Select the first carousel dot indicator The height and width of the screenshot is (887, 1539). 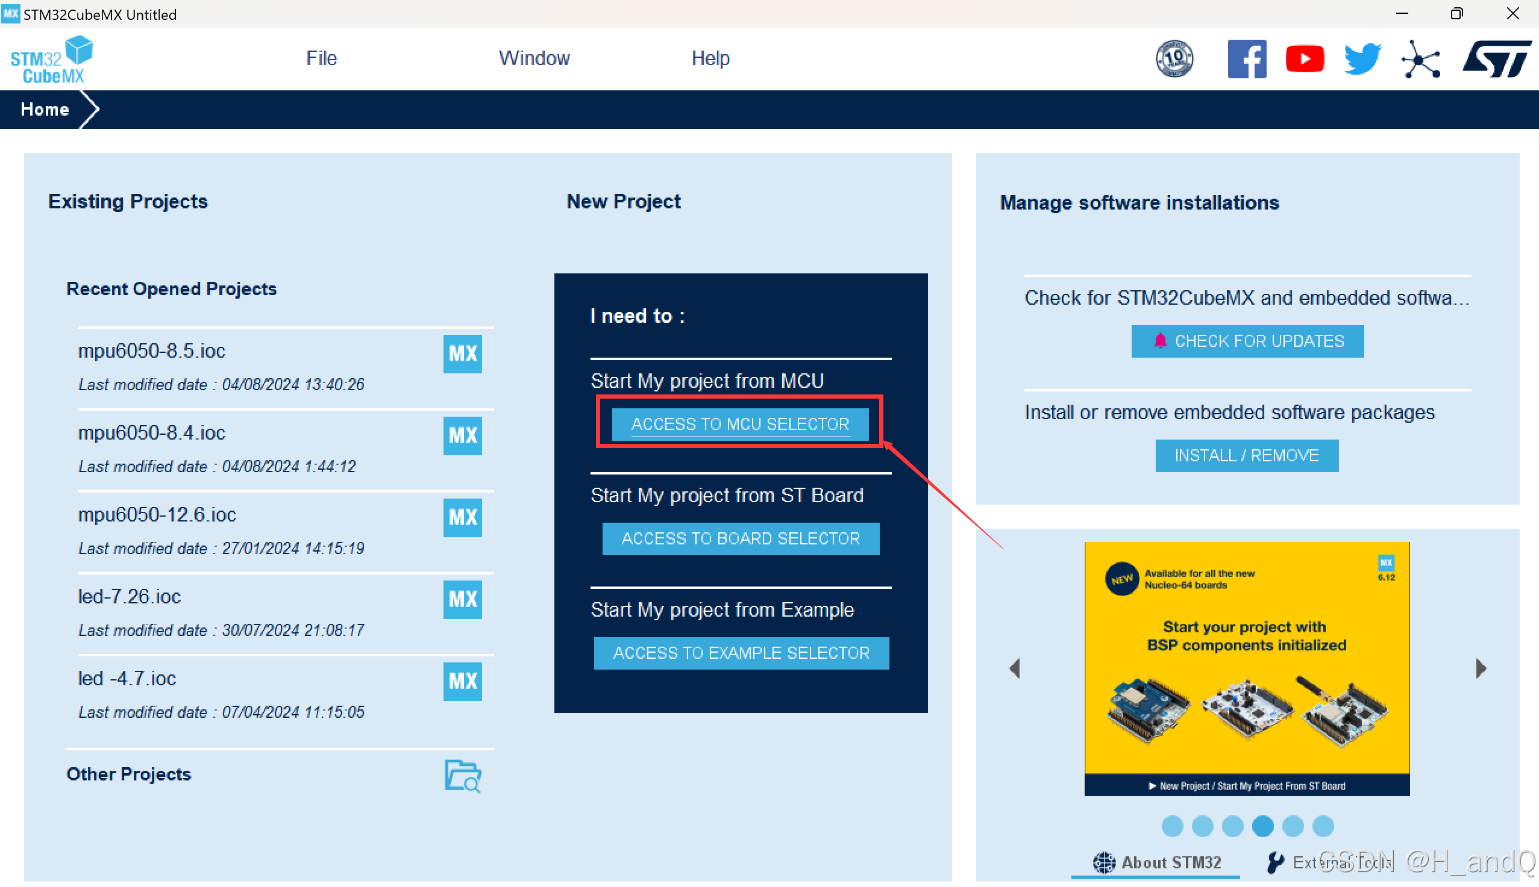point(1172,826)
